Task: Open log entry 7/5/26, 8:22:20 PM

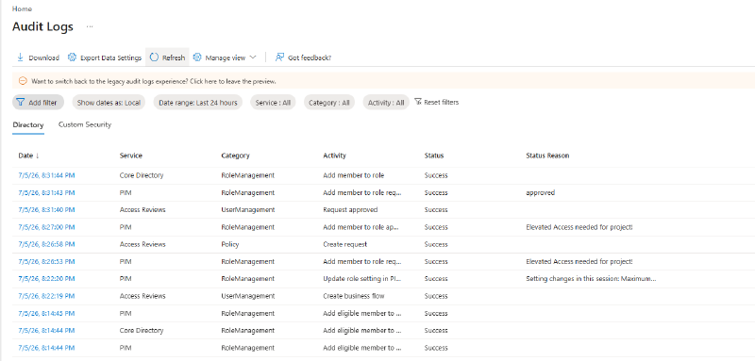Action: point(46,279)
